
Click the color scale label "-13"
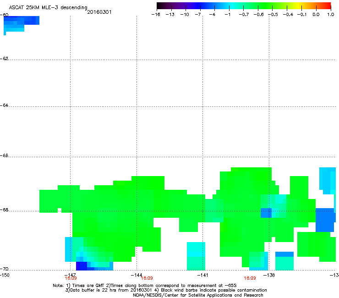(x=170, y=15)
